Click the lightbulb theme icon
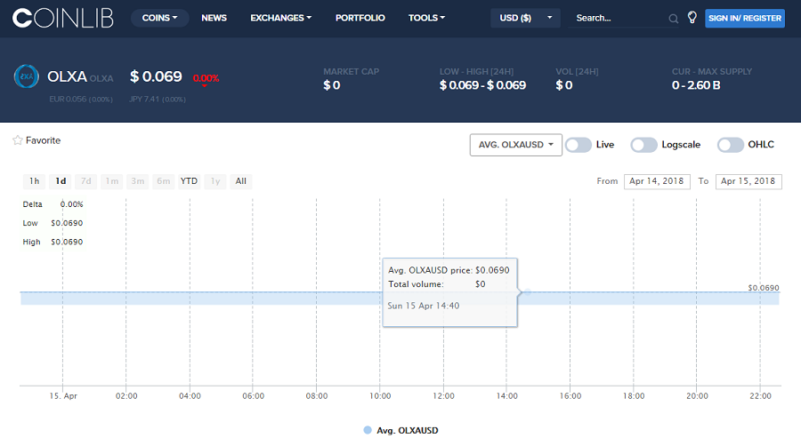 coord(692,18)
